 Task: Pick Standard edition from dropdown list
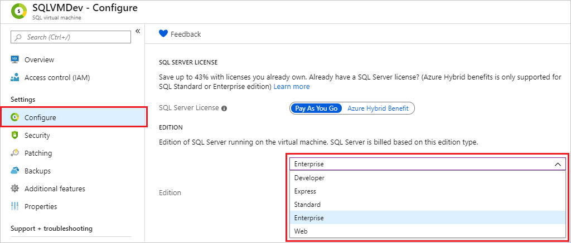point(307,205)
